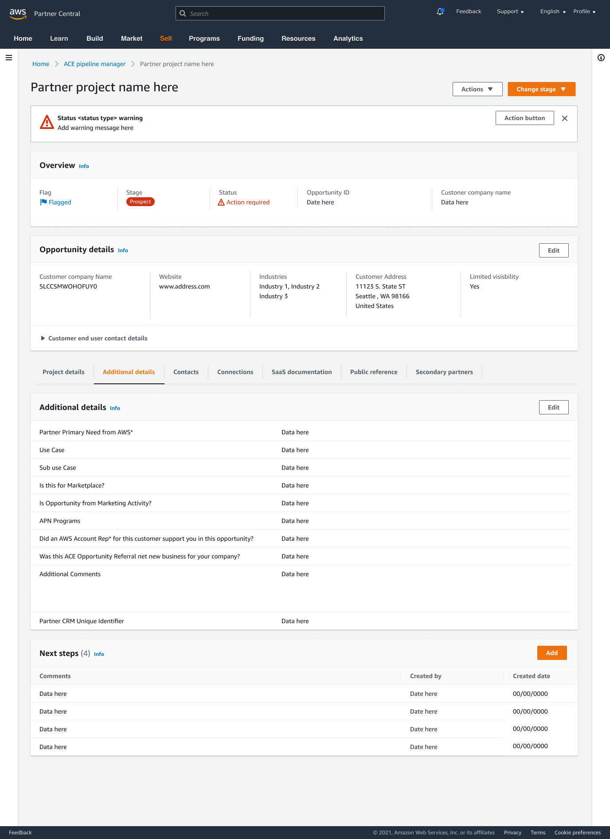Open the Terms footer link
The image size is (610, 839).
(538, 832)
